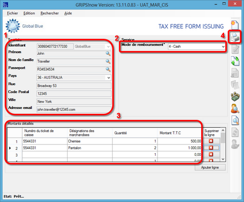Click the magnifier beside the Prénom field

coord(108,53)
